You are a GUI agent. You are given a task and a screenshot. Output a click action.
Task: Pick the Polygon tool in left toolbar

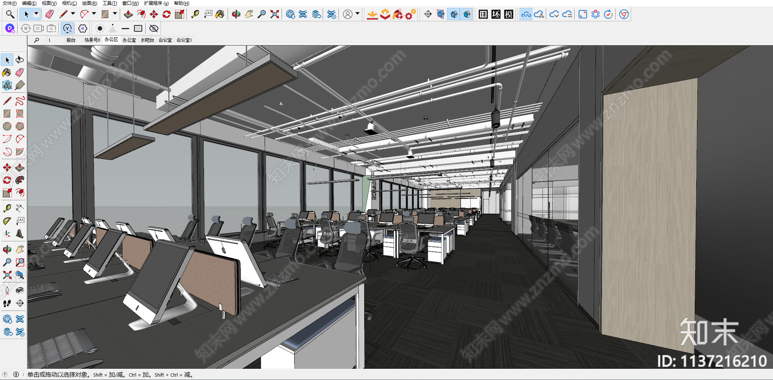point(20,126)
